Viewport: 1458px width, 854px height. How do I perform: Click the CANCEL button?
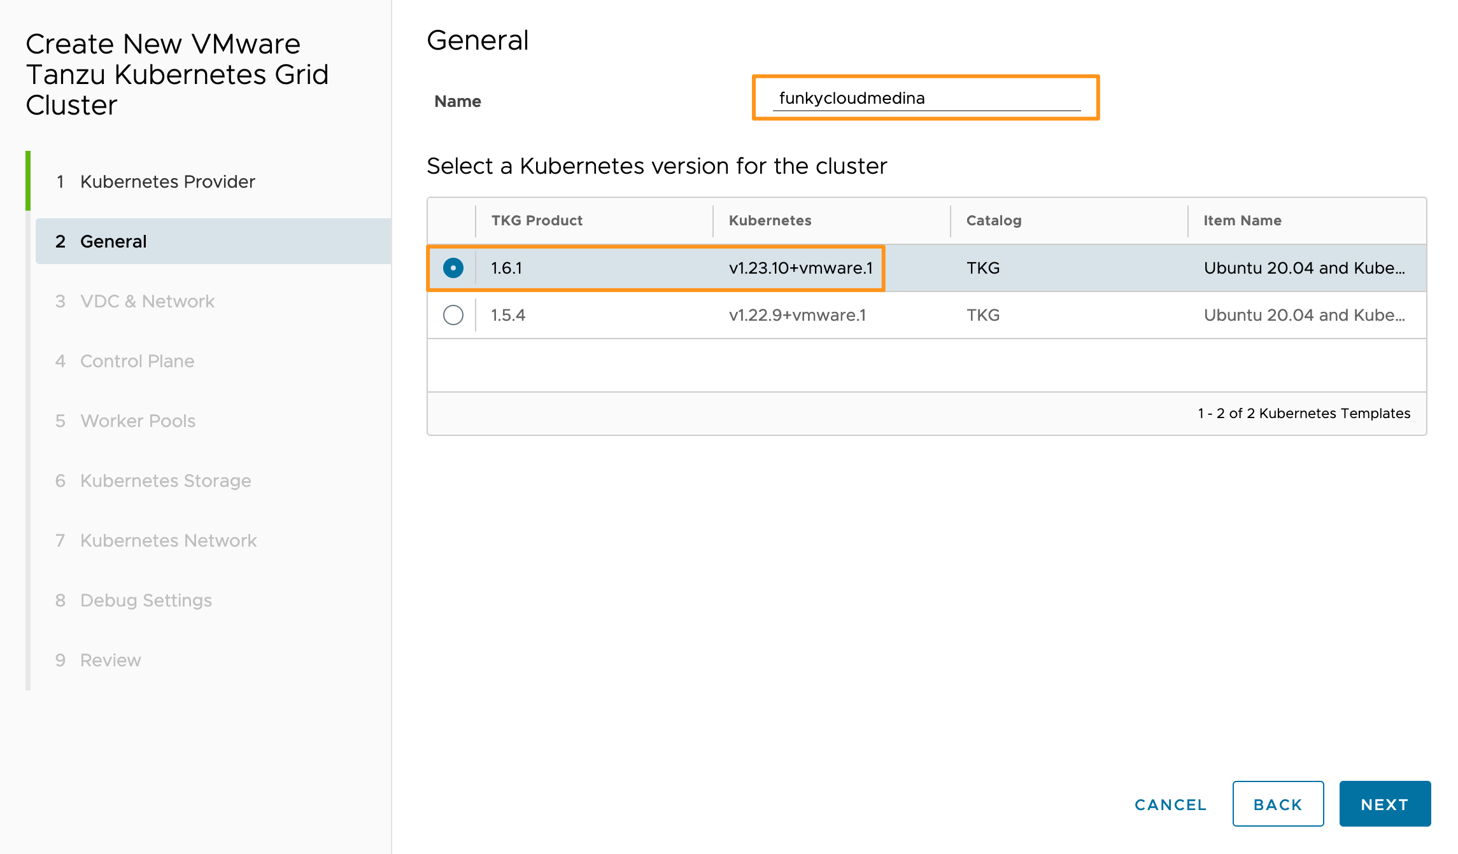[1170, 804]
